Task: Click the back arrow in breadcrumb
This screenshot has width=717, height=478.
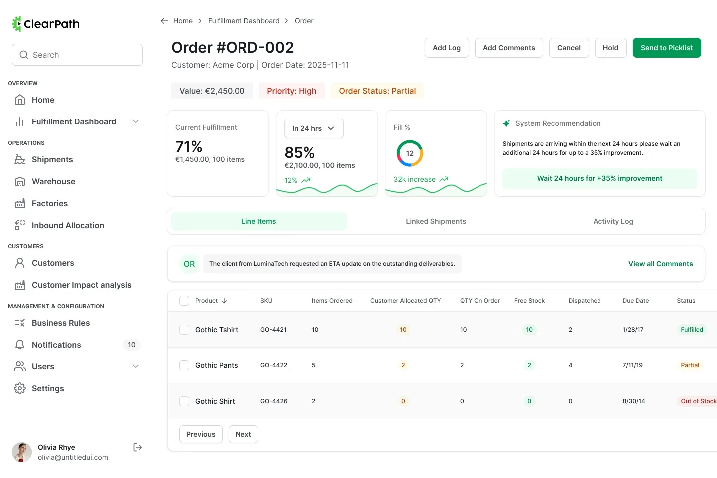Action: pos(164,21)
